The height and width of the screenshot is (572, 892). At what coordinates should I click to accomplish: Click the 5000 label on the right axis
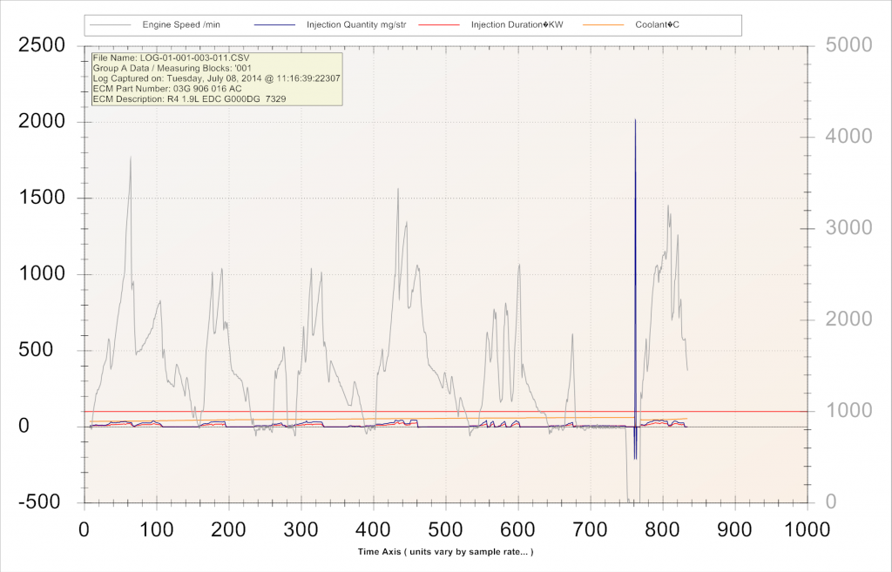pyautogui.click(x=841, y=44)
